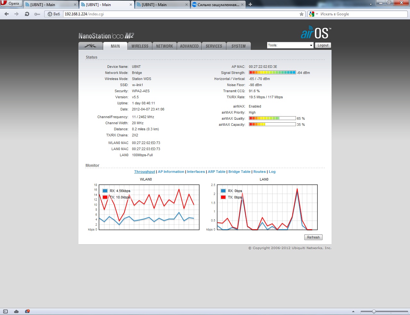Reload the current page
This screenshot has width=410, height=315.
(27, 14)
